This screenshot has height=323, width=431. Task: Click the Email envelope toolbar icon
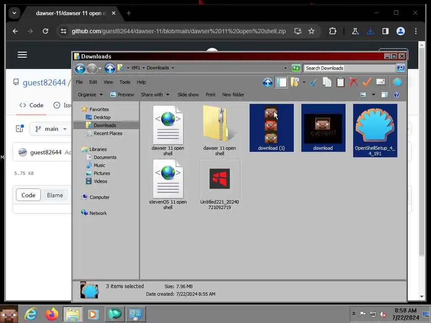380,82
